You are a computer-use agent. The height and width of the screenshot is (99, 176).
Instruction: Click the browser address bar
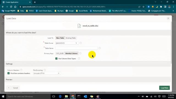79,7
